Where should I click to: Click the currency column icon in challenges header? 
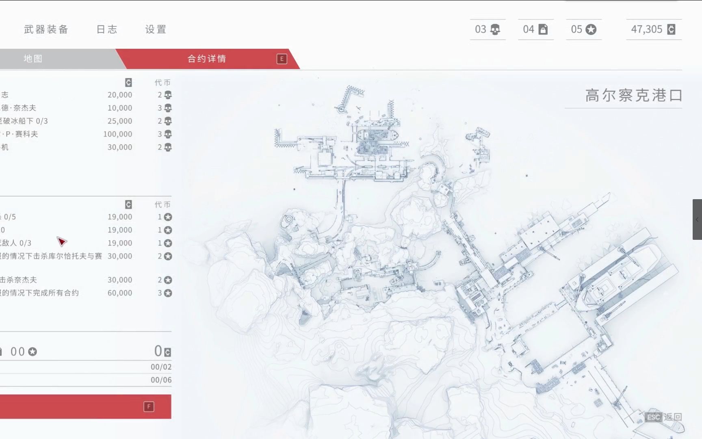[128, 204]
